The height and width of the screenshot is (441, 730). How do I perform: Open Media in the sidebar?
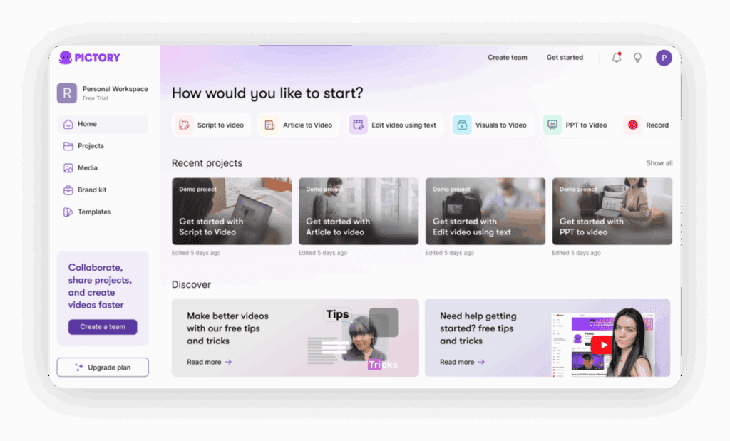point(88,168)
